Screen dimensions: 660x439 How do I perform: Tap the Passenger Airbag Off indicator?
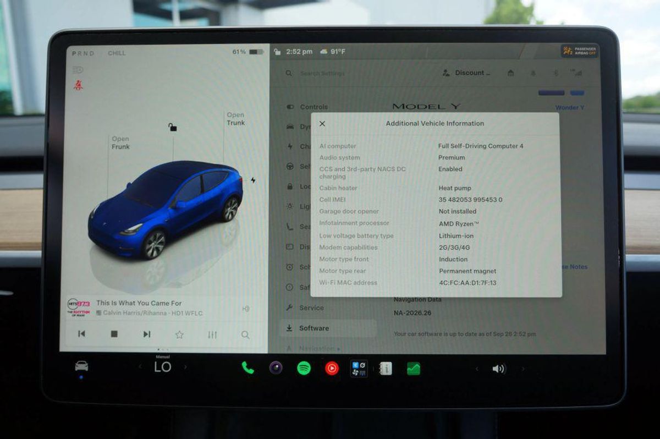point(580,51)
